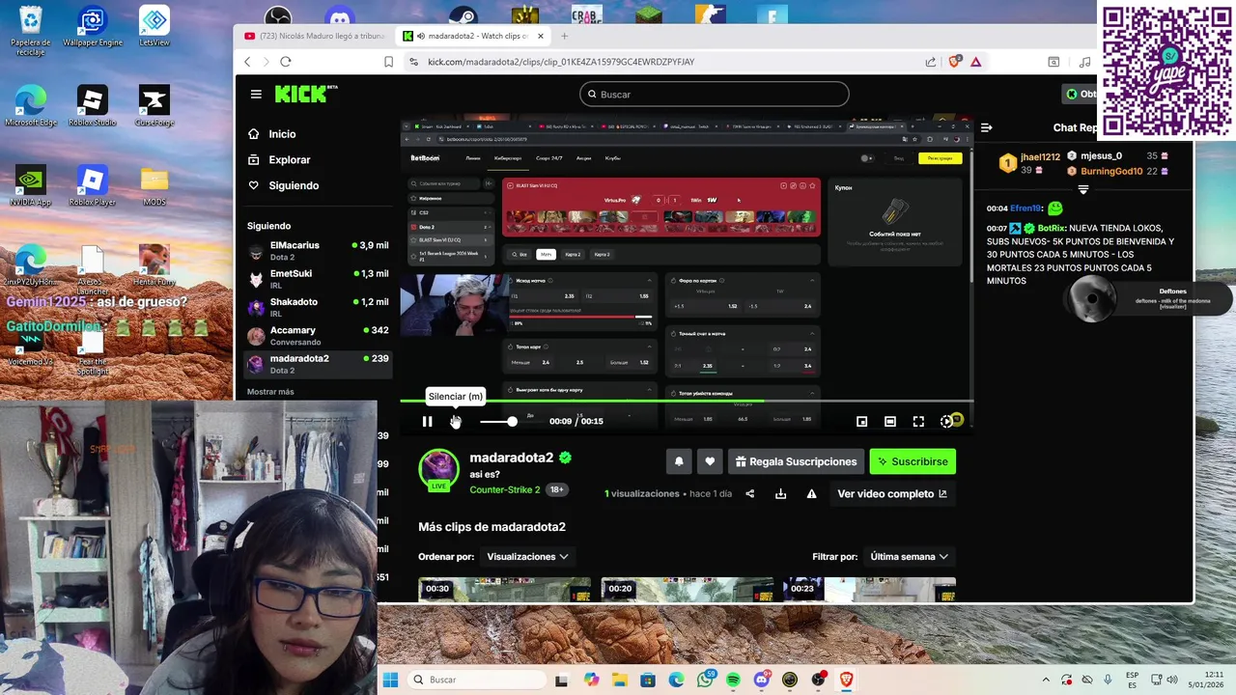
Task: Open a new browser tab
Action: (565, 36)
